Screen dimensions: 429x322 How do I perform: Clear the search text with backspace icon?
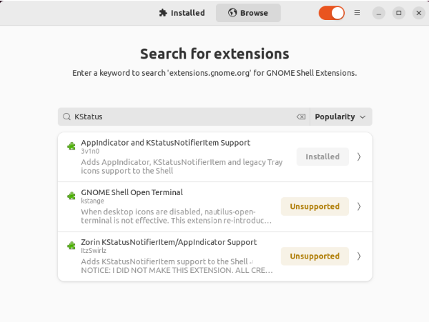pyautogui.click(x=301, y=117)
